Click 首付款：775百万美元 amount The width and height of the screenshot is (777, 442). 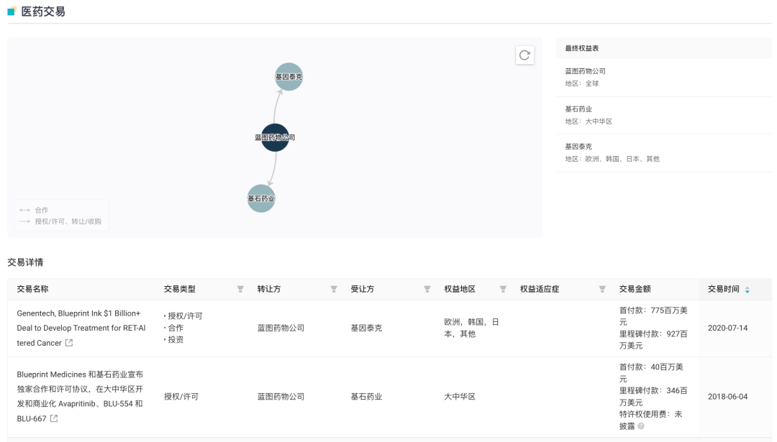653,316
